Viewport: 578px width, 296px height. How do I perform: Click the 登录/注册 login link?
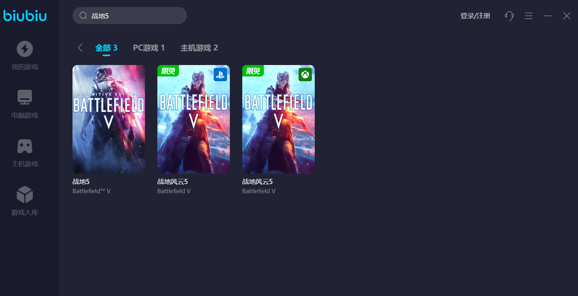[x=475, y=16]
